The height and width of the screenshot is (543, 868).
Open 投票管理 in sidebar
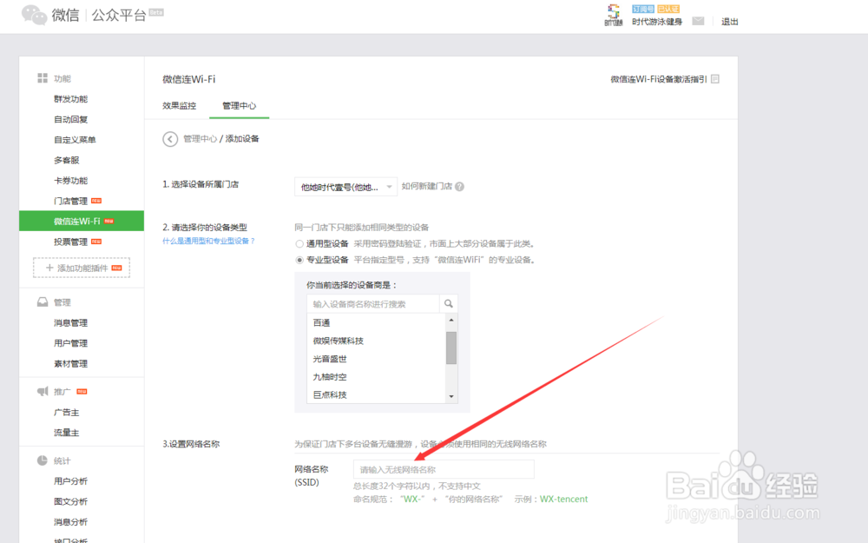pyautogui.click(x=71, y=242)
